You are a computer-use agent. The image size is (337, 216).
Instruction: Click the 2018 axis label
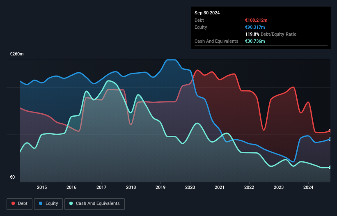point(131,187)
